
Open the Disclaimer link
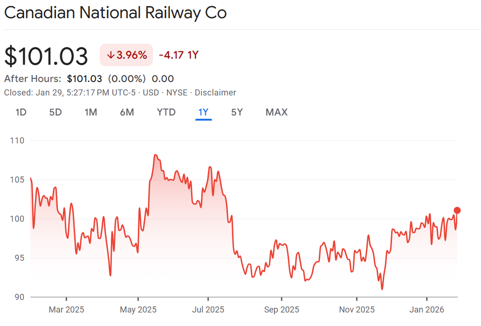tap(215, 93)
